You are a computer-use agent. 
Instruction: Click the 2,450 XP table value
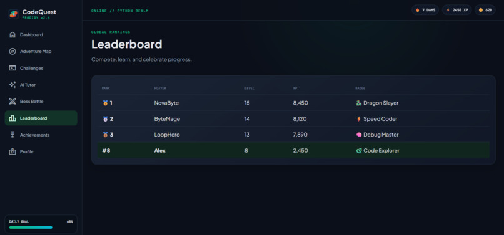tap(301, 151)
